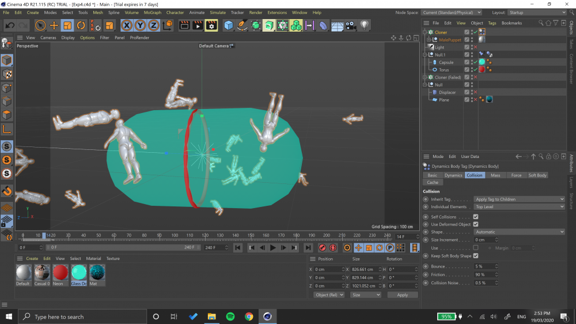Screen dimensions: 576x324
Task: Select the Move tool
Action: click(x=54, y=25)
